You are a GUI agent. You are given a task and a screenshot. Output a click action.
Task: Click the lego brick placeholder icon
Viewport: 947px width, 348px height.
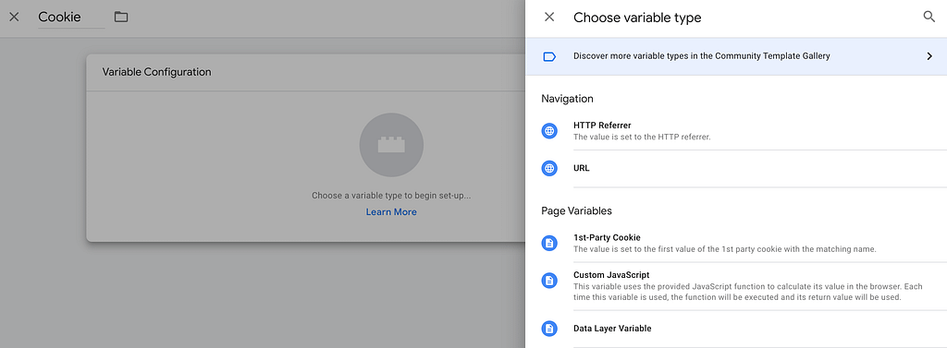tap(391, 145)
